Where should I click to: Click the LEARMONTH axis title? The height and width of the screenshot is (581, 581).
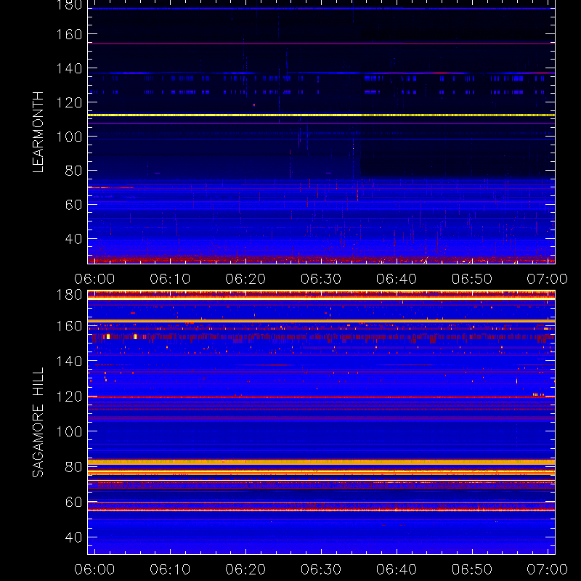(38, 132)
